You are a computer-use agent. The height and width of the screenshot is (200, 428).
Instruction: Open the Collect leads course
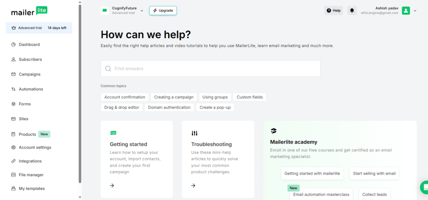374,194
